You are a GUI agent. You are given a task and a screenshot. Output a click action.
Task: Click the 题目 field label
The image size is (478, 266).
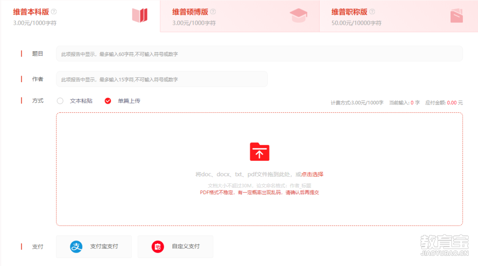pyautogui.click(x=38, y=54)
